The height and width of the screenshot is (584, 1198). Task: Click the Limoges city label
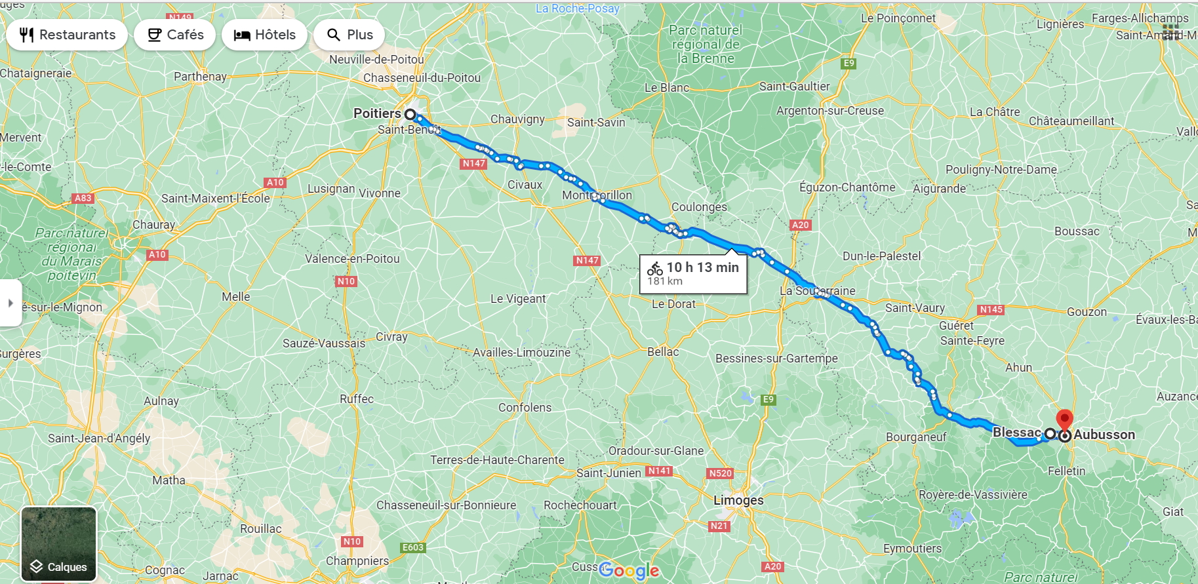click(x=738, y=500)
